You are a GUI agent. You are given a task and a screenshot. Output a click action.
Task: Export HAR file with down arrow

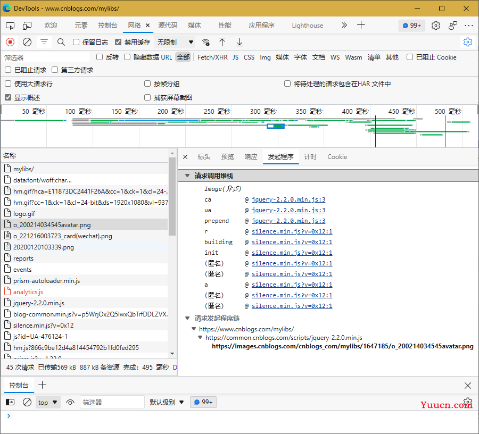click(x=240, y=42)
